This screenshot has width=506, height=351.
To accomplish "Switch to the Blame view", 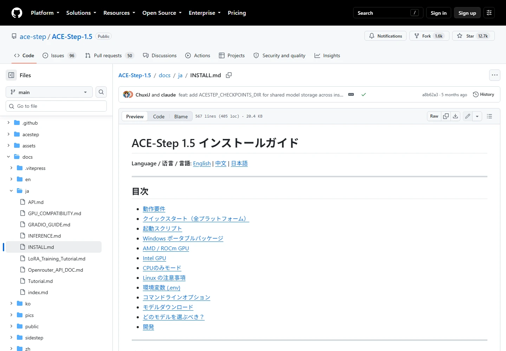I will coord(181,117).
